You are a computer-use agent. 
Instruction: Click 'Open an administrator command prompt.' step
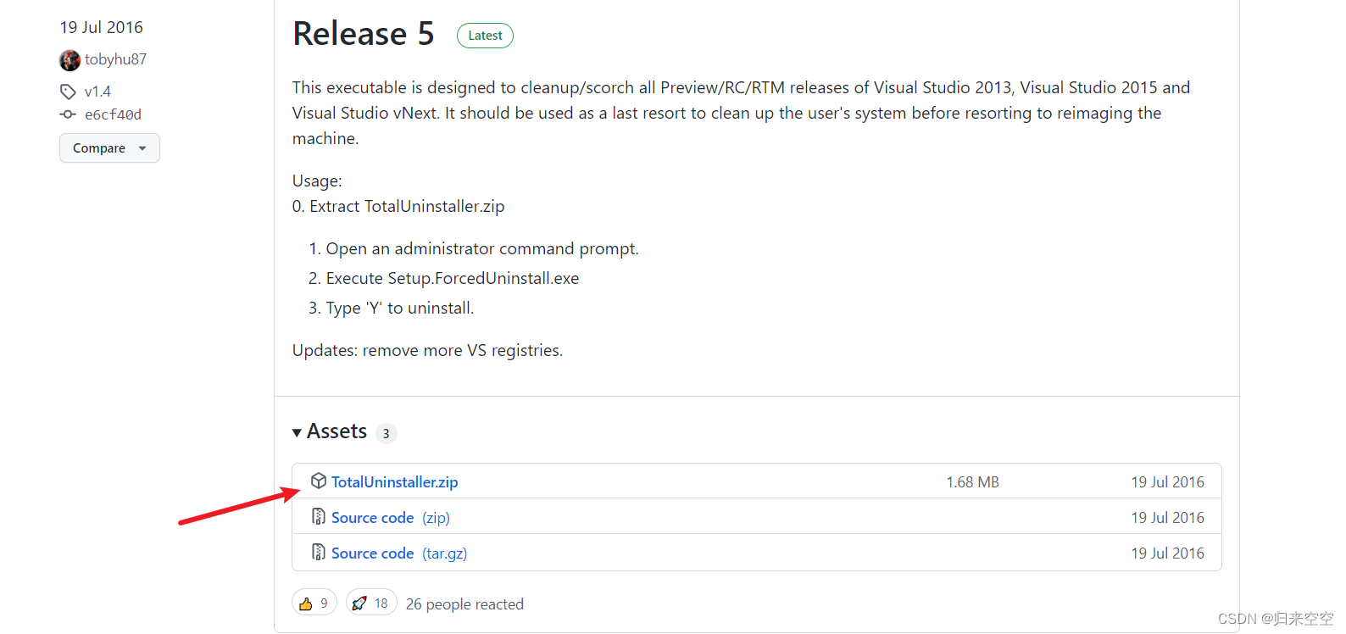click(x=482, y=248)
